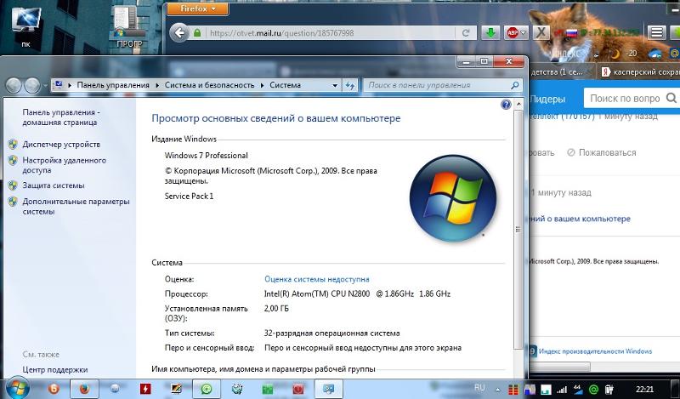Open the 'ПРОГР' desktop icon
Viewport: 680px width, 399px height.
coord(129,26)
